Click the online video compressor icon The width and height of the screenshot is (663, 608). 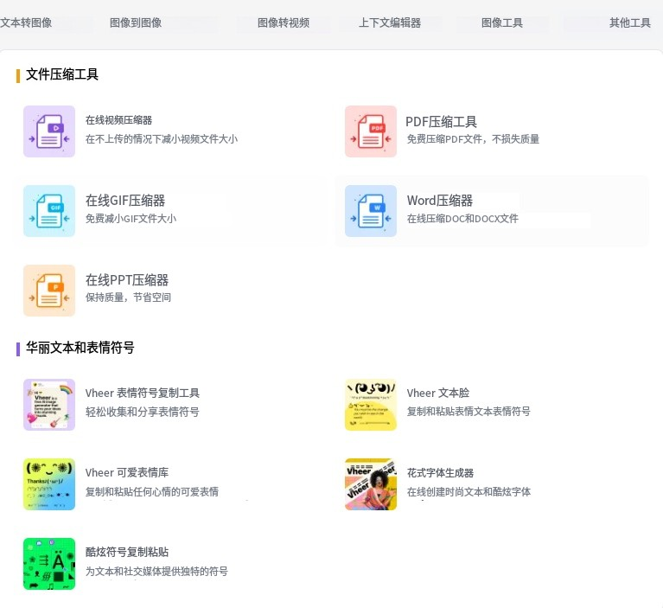pyautogui.click(x=49, y=131)
